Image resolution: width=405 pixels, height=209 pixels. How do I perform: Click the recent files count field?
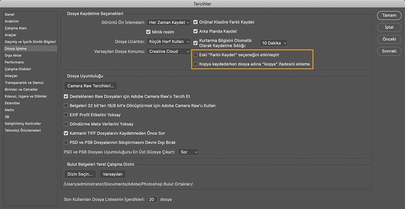tap(152, 199)
